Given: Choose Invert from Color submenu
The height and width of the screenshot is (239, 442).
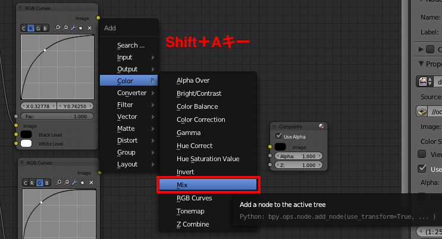Looking at the screenshot, I should [x=208, y=172].
